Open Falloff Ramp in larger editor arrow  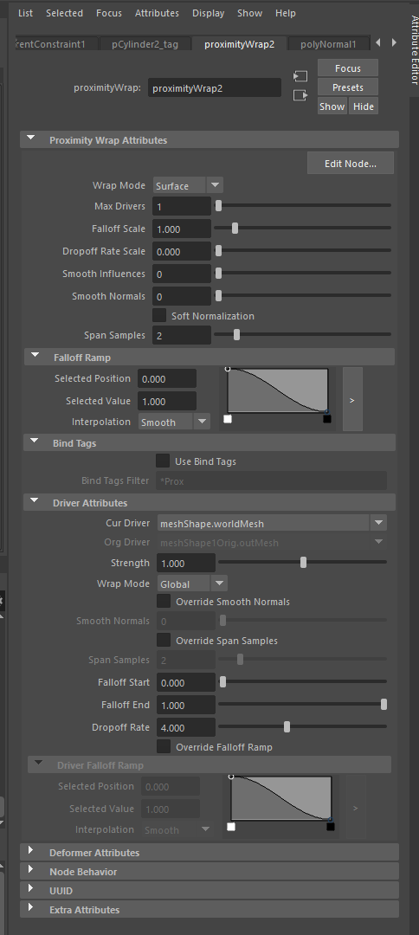click(x=352, y=399)
